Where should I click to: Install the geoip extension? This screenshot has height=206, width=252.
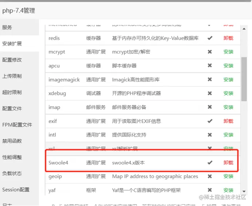coord(228,176)
